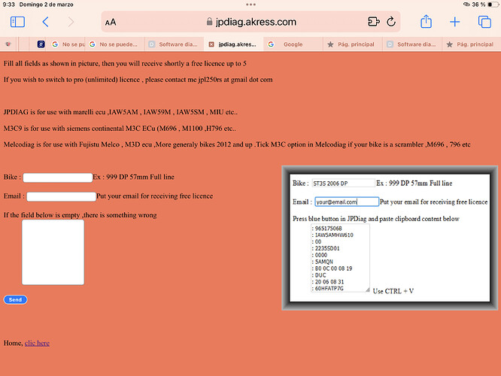Click the jpdiag.akress.com address field
Viewport: 501px width, 376px height.
tap(251, 22)
